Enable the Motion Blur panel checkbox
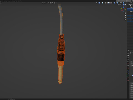Viewport: 133px width, 100px height. click(x=132, y=93)
